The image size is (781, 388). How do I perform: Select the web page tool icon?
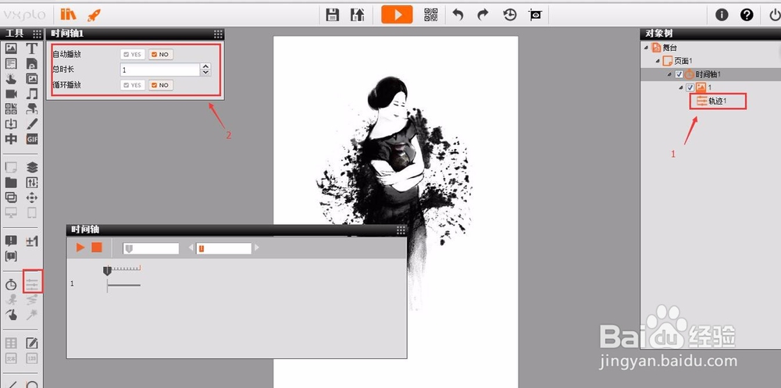[x=32, y=64]
